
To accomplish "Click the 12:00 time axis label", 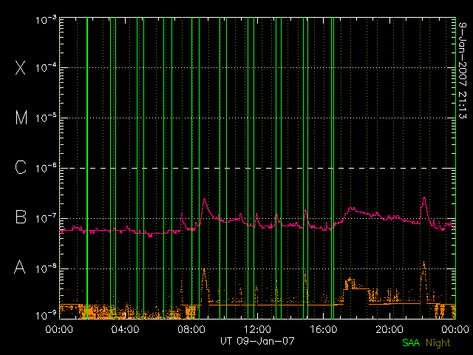I will point(257,329).
